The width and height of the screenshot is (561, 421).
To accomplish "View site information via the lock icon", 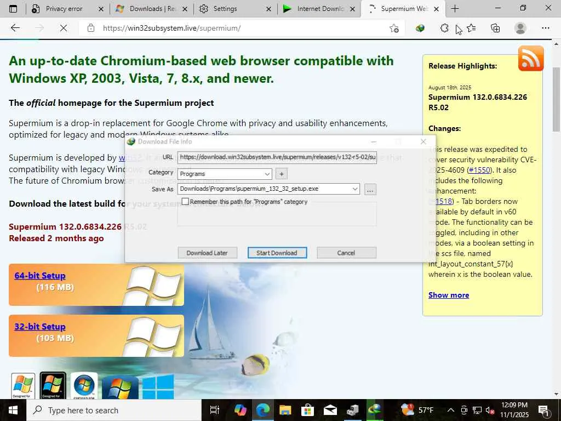I will coord(91,28).
